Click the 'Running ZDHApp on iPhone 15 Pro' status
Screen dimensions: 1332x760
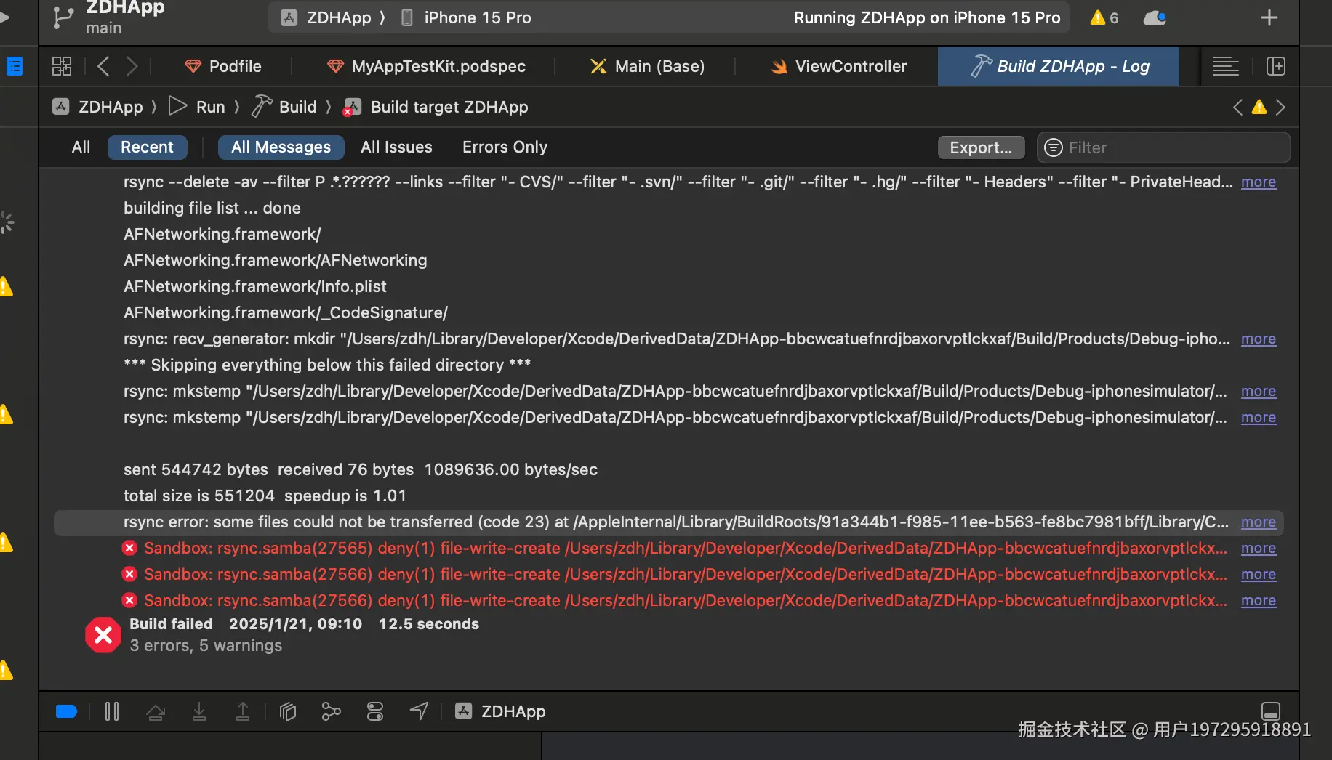pyautogui.click(x=927, y=17)
